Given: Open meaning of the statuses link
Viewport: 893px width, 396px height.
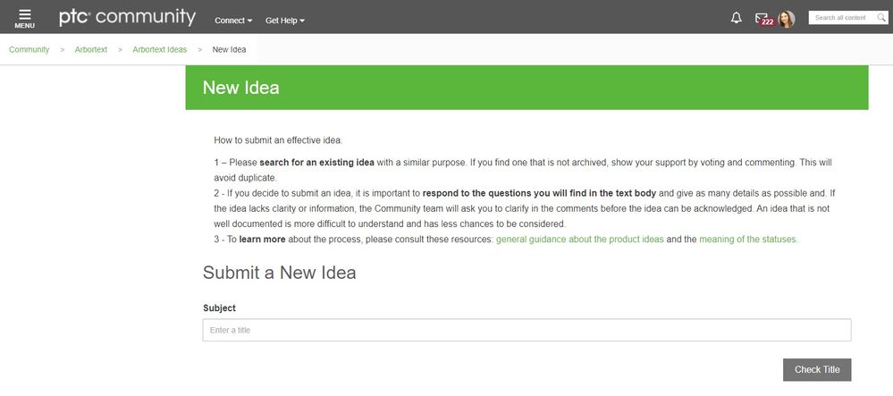Looking at the screenshot, I should (x=748, y=240).
